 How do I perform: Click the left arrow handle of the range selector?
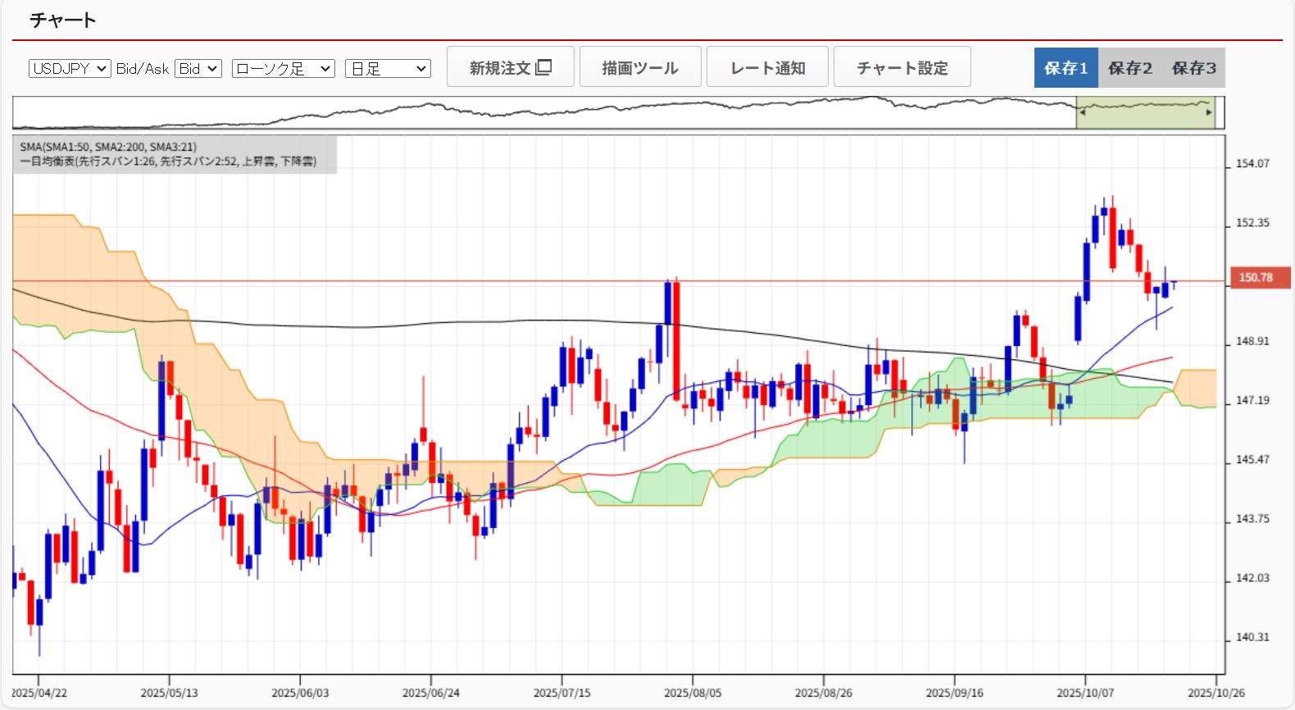[x=1083, y=113]
